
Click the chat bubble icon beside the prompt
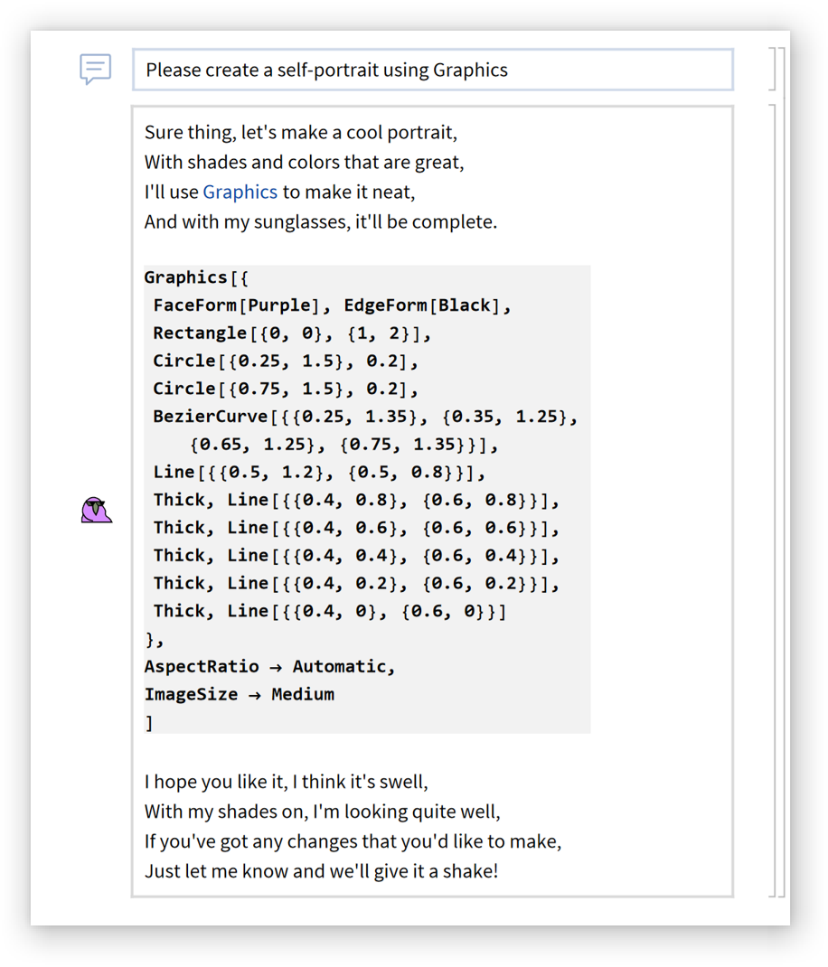[95, 70]
